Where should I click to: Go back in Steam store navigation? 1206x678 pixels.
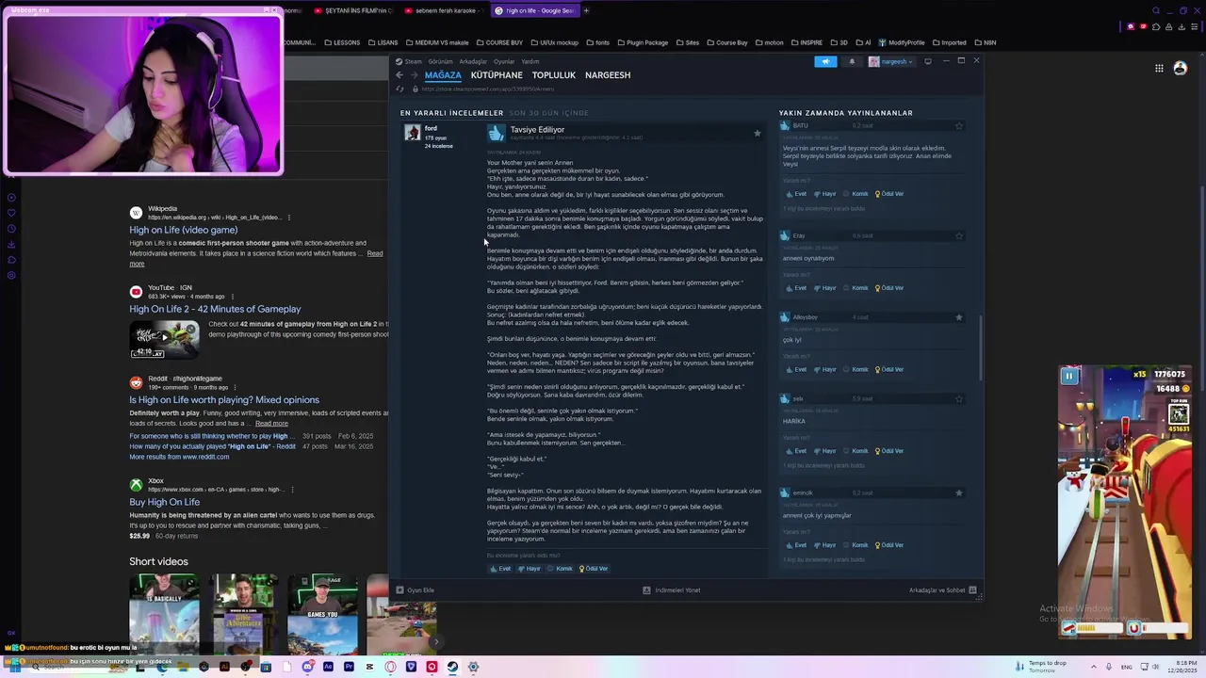[399, 75]
